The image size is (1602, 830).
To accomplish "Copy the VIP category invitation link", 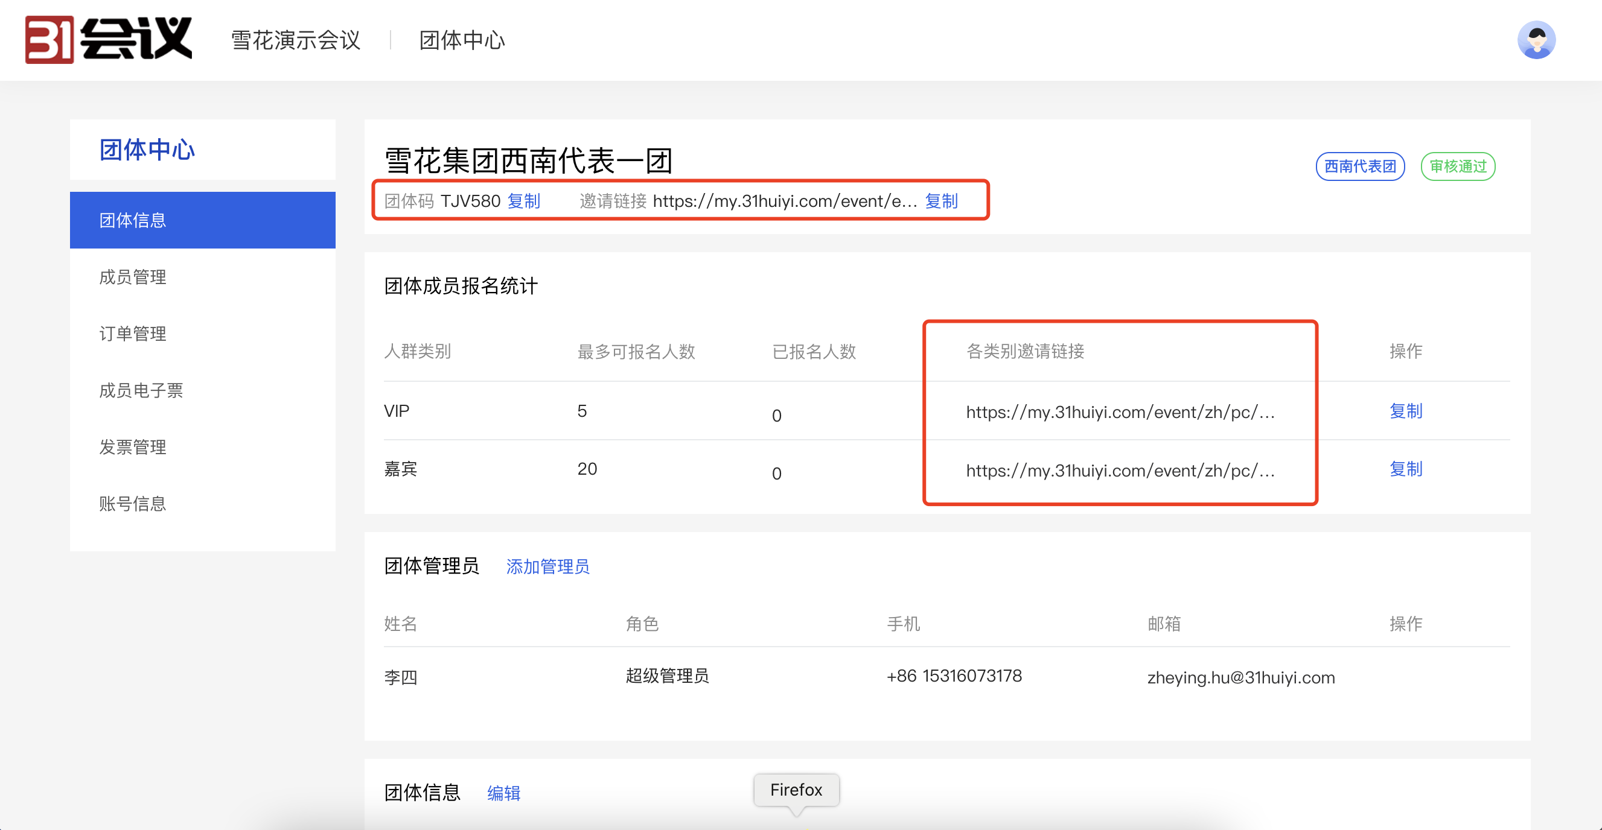I will click(1405, 411).
